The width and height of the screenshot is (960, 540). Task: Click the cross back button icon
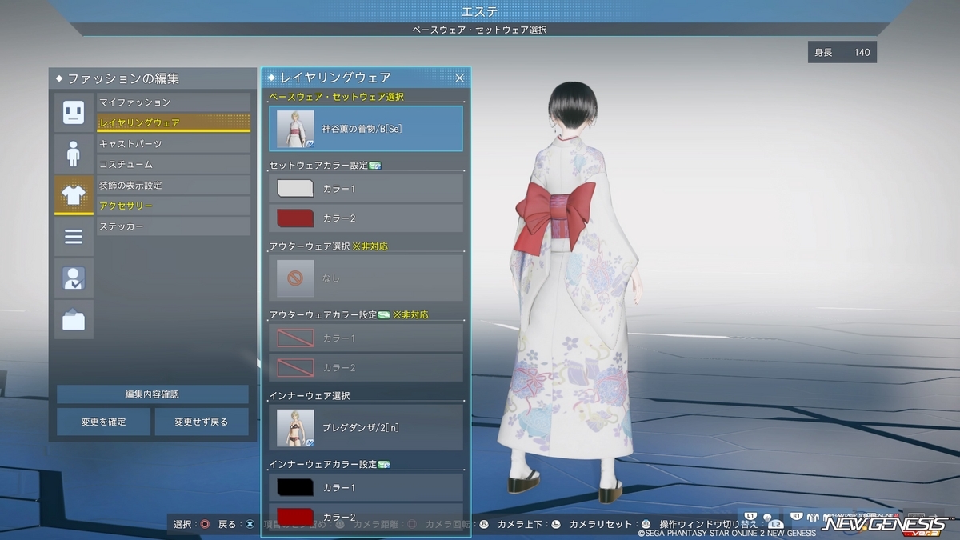click(x=250, y=525)
